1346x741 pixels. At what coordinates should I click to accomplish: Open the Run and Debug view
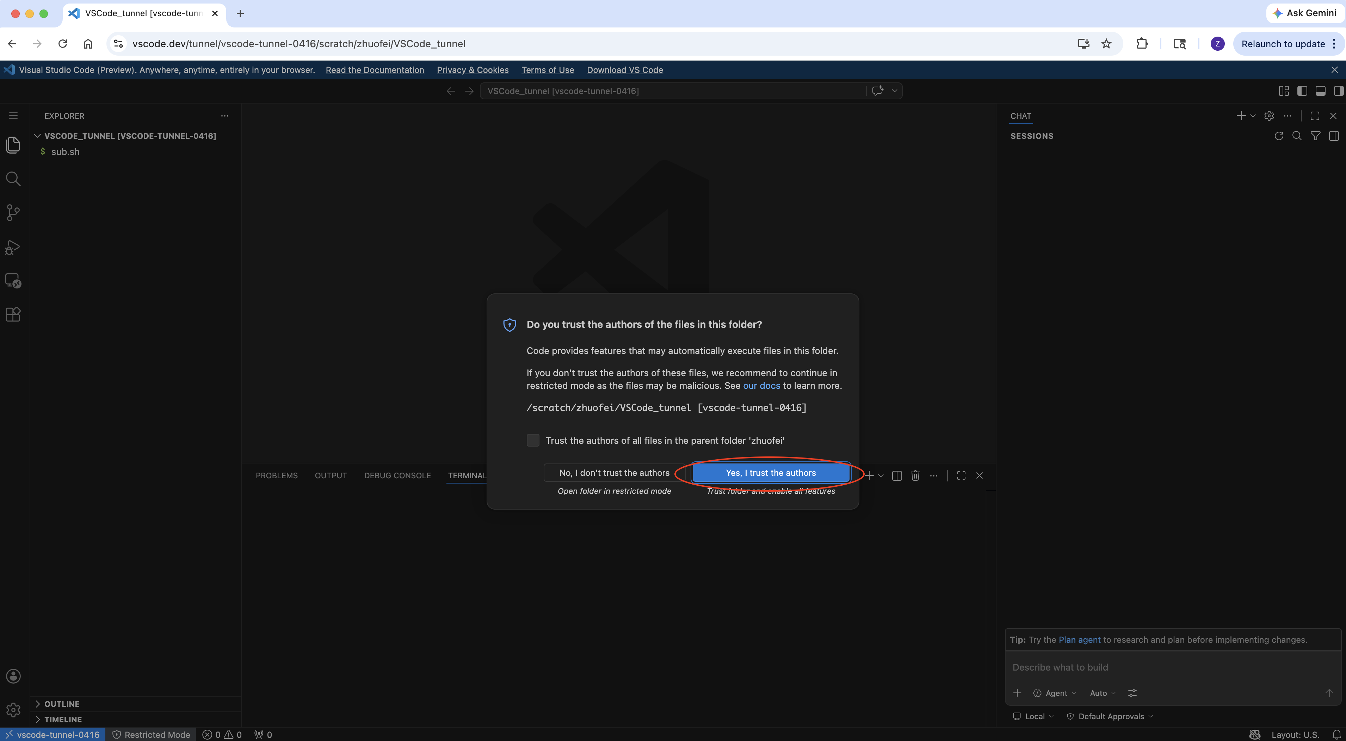13,247
